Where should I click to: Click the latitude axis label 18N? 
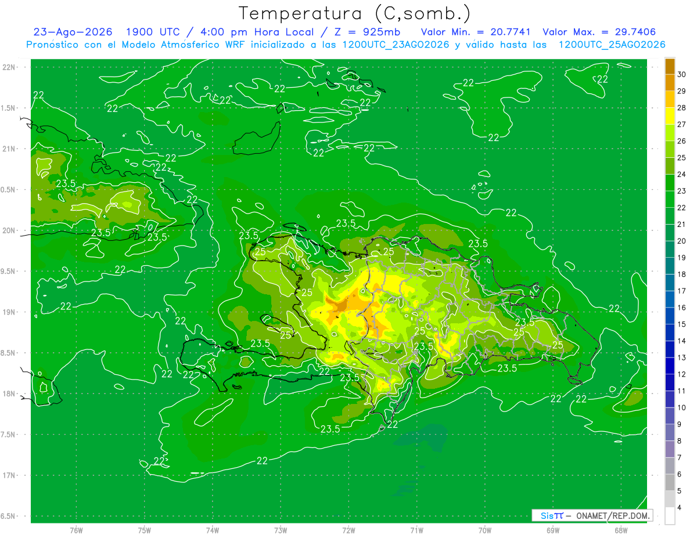click(x=9, y=393)
